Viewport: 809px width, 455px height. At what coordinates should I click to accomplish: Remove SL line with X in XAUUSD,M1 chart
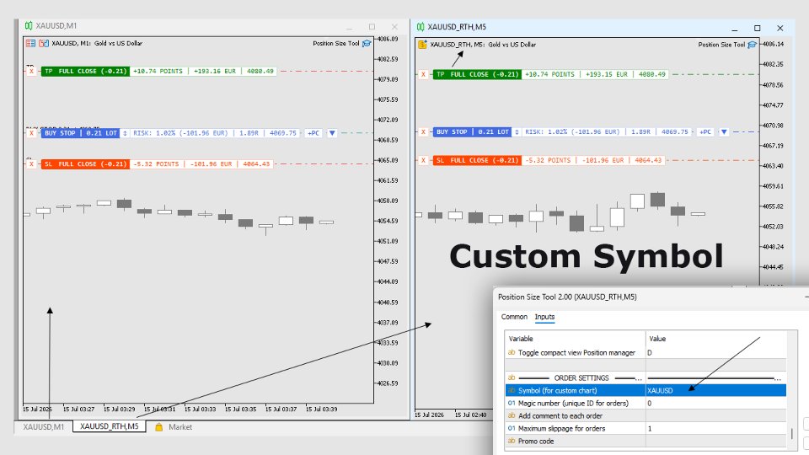(31, 164)
